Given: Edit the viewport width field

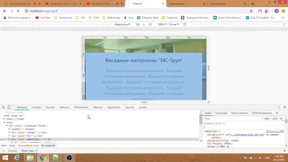Looking at the screenshot, I should tap(138, 24).
